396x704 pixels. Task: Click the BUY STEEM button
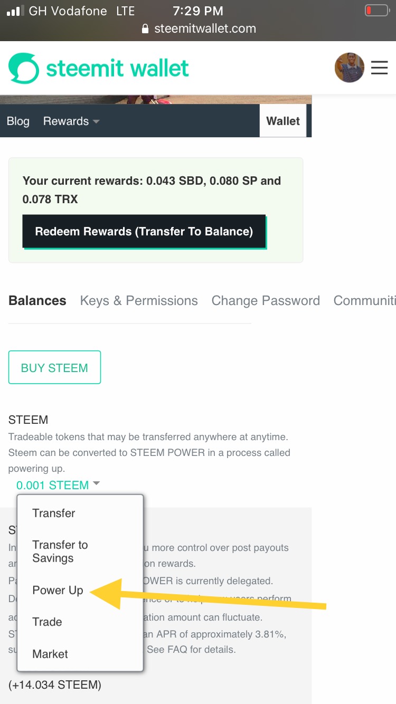(x=54, y=367)
